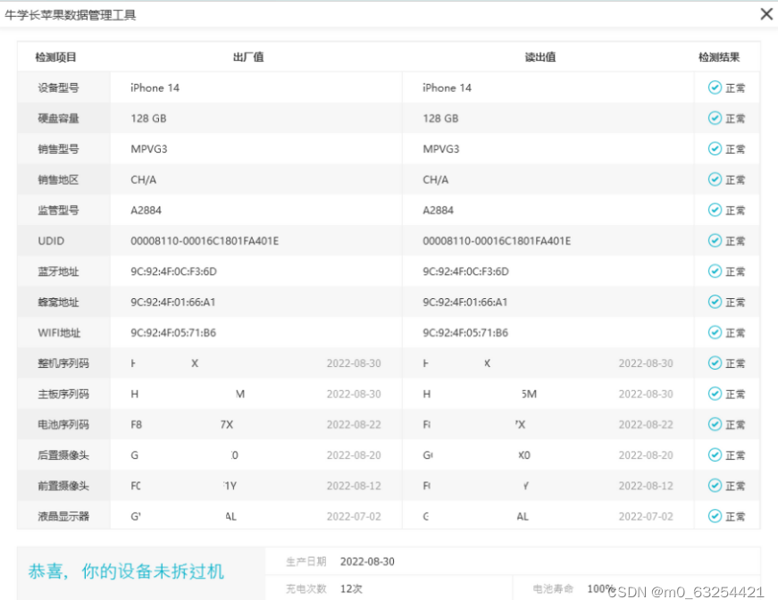Select the 充电次数 value 12次
This screenshot has height=608, width=778.
(x=351, y=588)
